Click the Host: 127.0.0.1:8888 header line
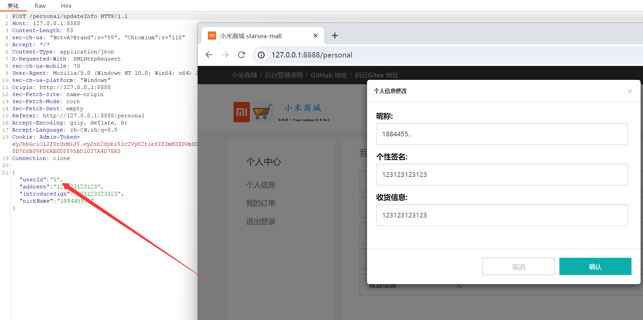The height and width of the screenshot is (320, 643). (x=46, y=23)
